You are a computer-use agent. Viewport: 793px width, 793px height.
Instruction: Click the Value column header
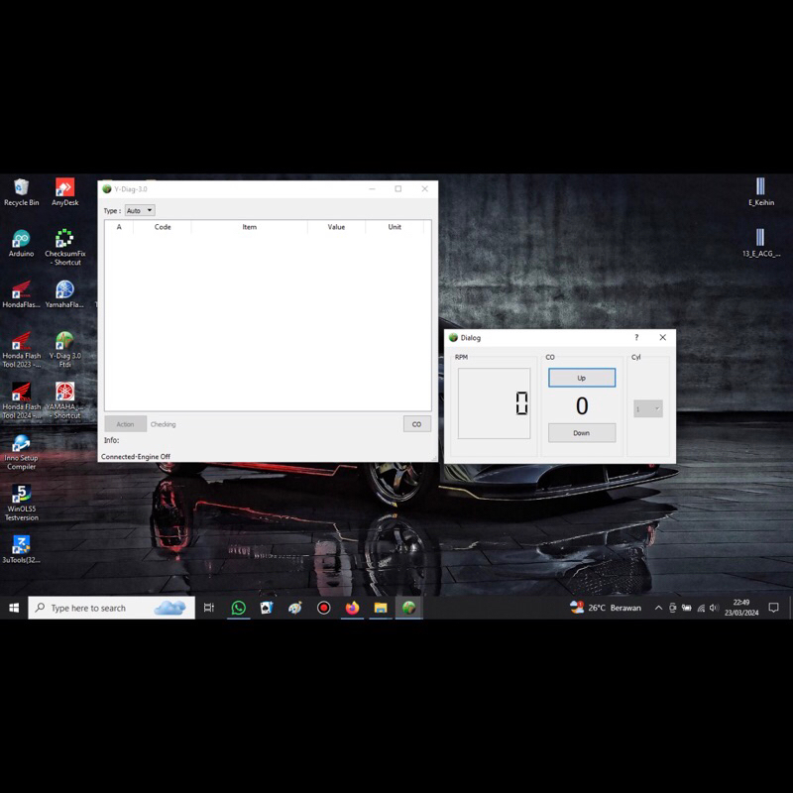point(336,227)
